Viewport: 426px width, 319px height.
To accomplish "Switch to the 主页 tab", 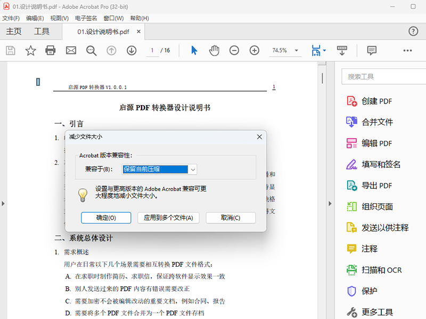I will pyautogui.click(x=14, y=31).
